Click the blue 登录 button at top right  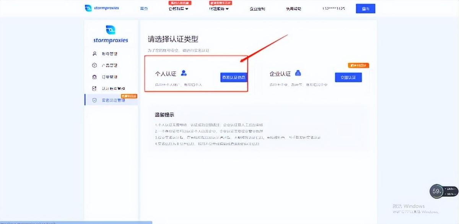[x=365, y=8]
